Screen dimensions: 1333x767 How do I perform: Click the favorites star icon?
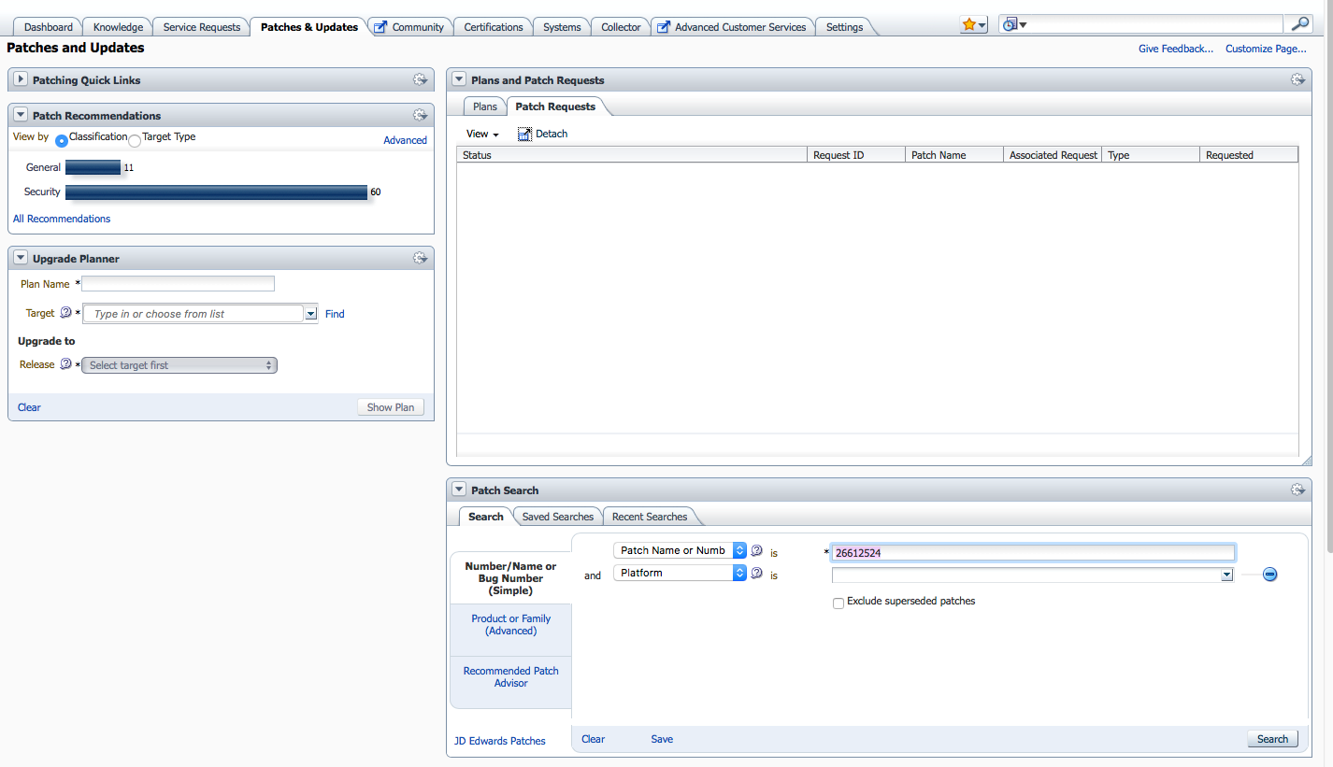pos(968,25)
